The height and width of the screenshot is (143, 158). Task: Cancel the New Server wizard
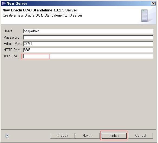pyautogui.click(x=141, y=136)
